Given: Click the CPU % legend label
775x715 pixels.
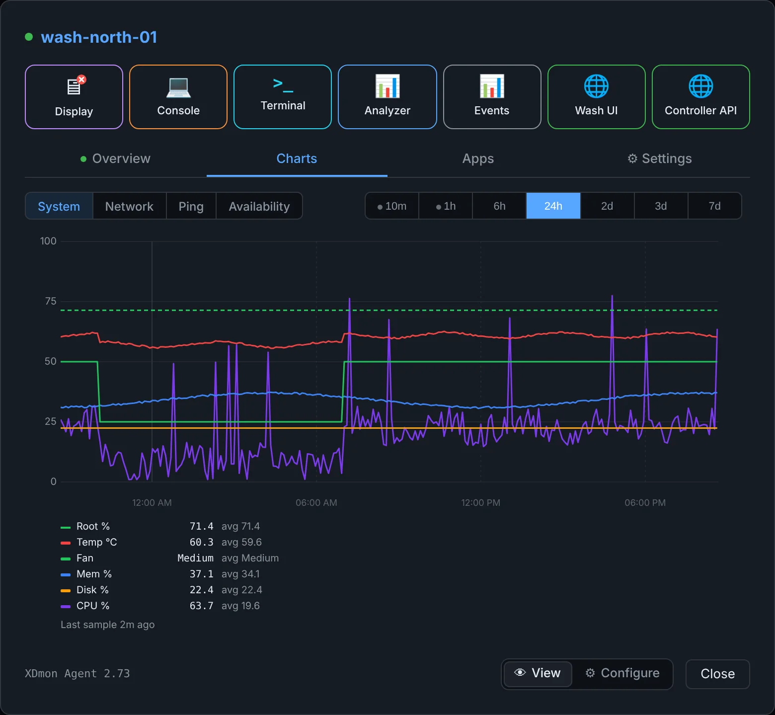Looking at the screenshot, I should tap(93, 606).
